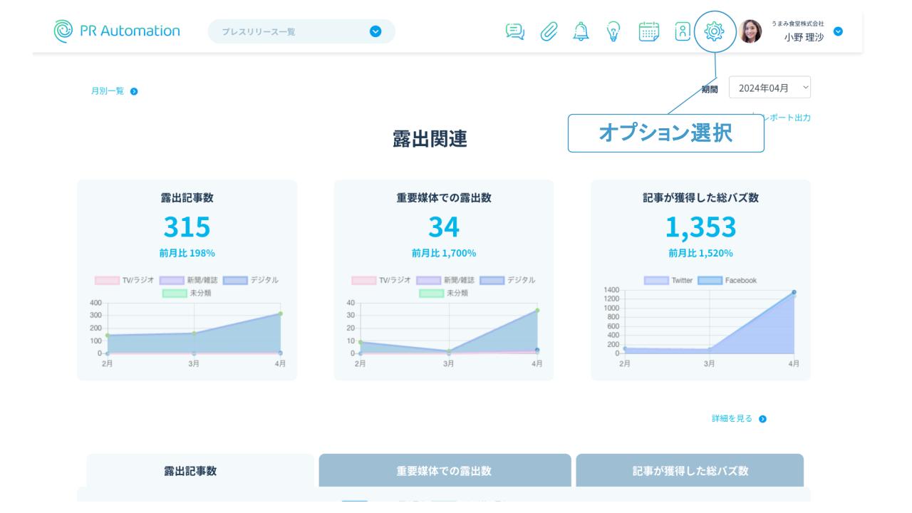Switch to 記事が獲得した総バズ数 tab
The height and width of the screenshot is (513, 912).
pyautogui.click(x=689, y=470)
